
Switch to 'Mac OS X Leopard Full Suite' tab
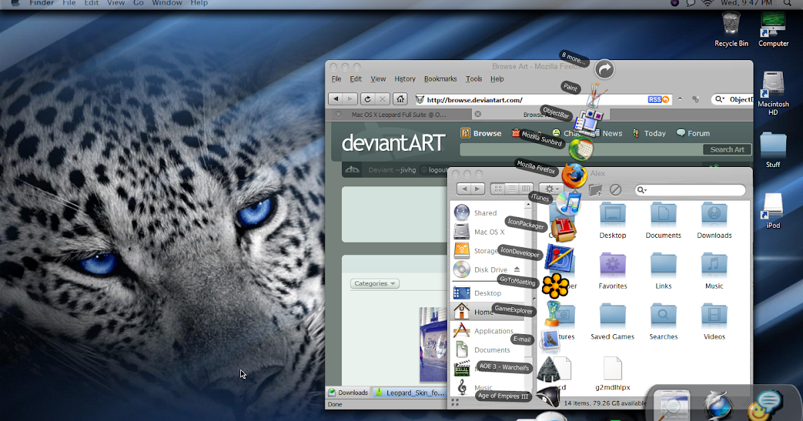tap(399, 114)
